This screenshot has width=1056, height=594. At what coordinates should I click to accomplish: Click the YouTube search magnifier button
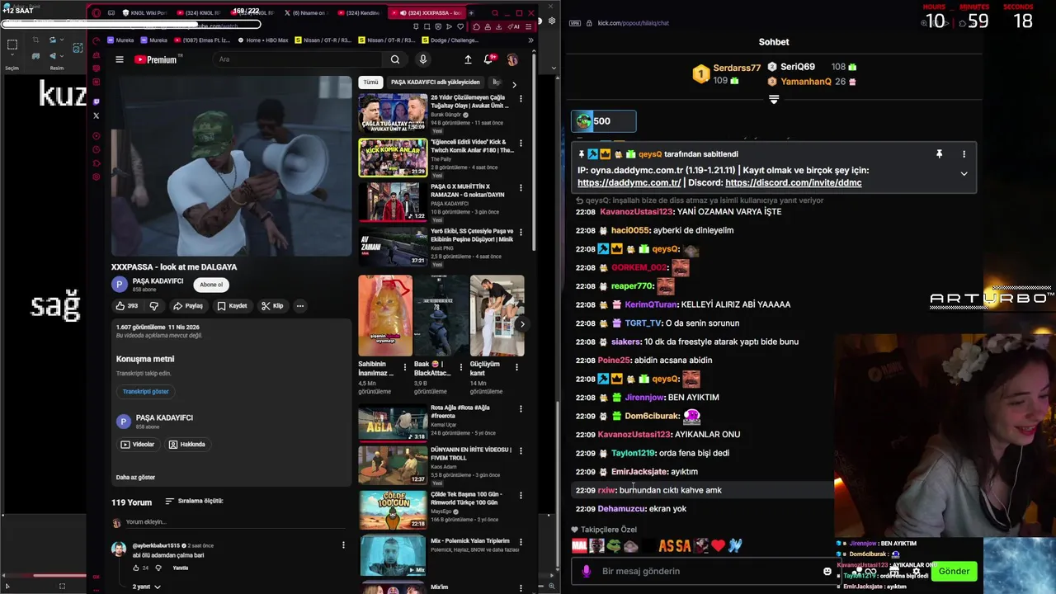395,59
